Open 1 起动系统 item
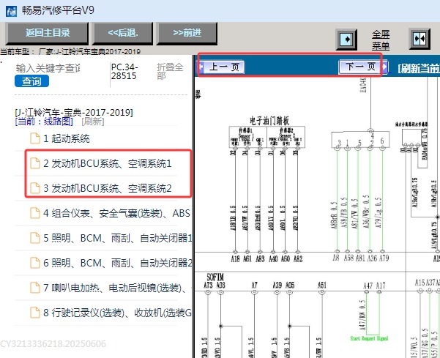The height and width of the screenshot is (358, 440). pyautogui.click(x=67, y=138)
